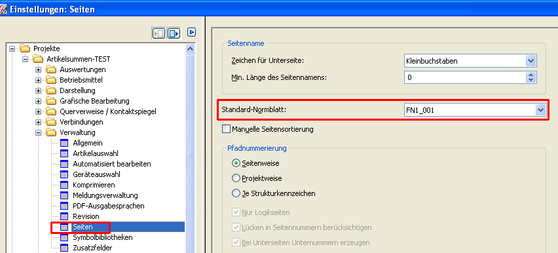Click the first tree toolbar toggle icon
Viewport: 558px width, 253px height.
point(158,33)
